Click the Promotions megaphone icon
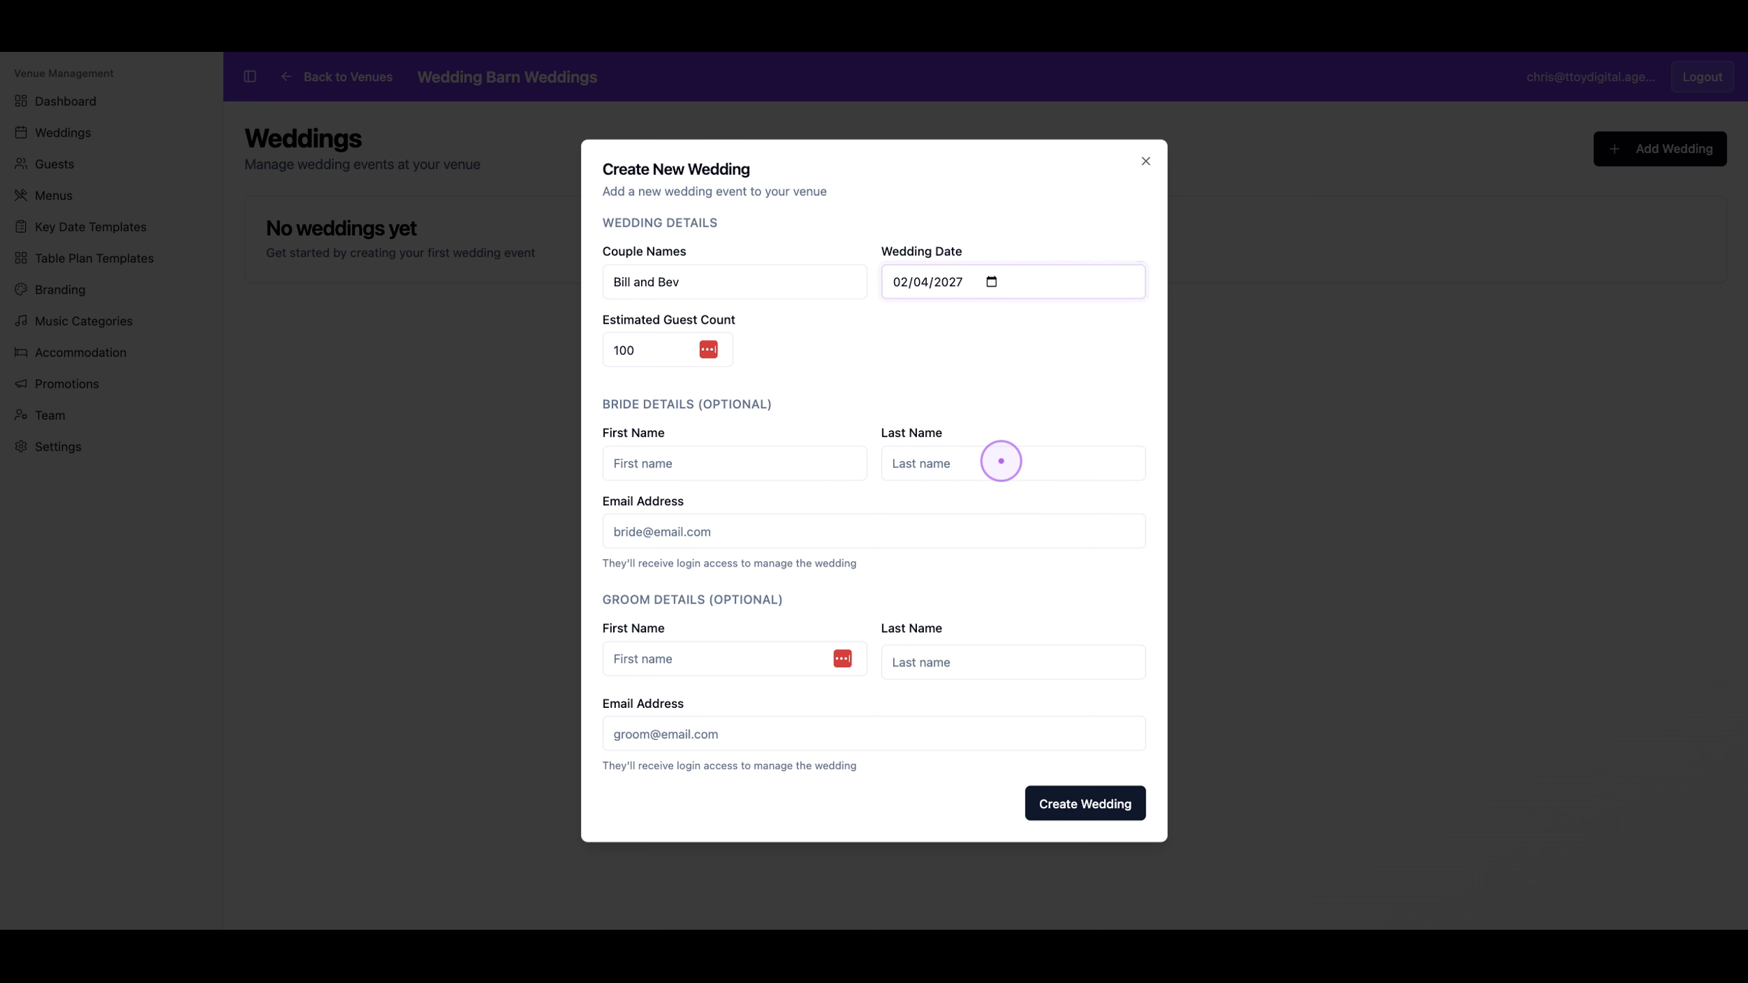Screen dimensions: 1748x983 [x=21, y=384]
